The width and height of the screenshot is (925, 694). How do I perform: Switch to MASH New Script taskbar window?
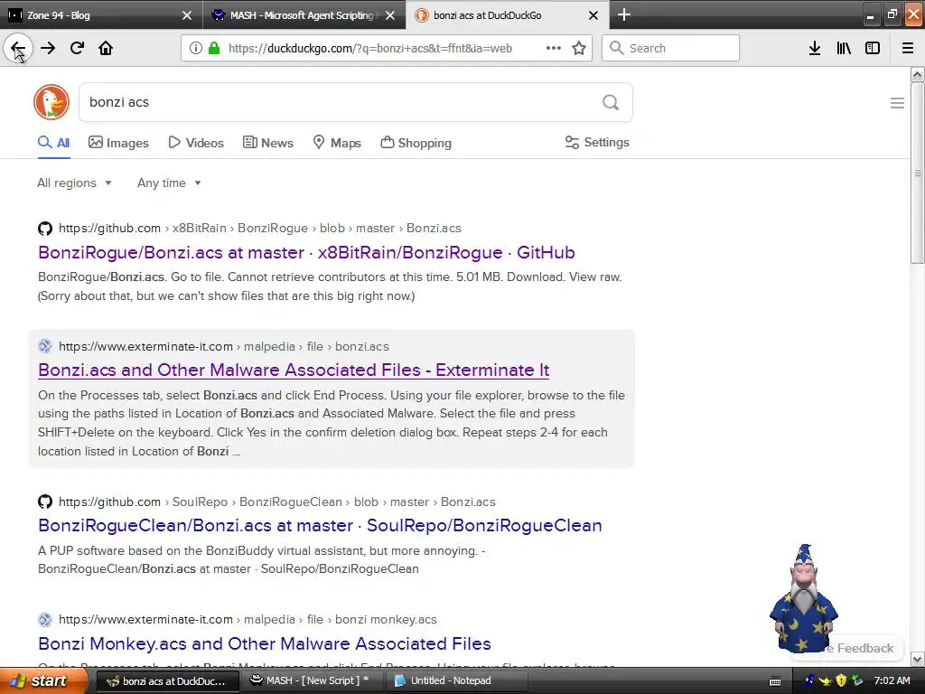click(x=311, y=680)
